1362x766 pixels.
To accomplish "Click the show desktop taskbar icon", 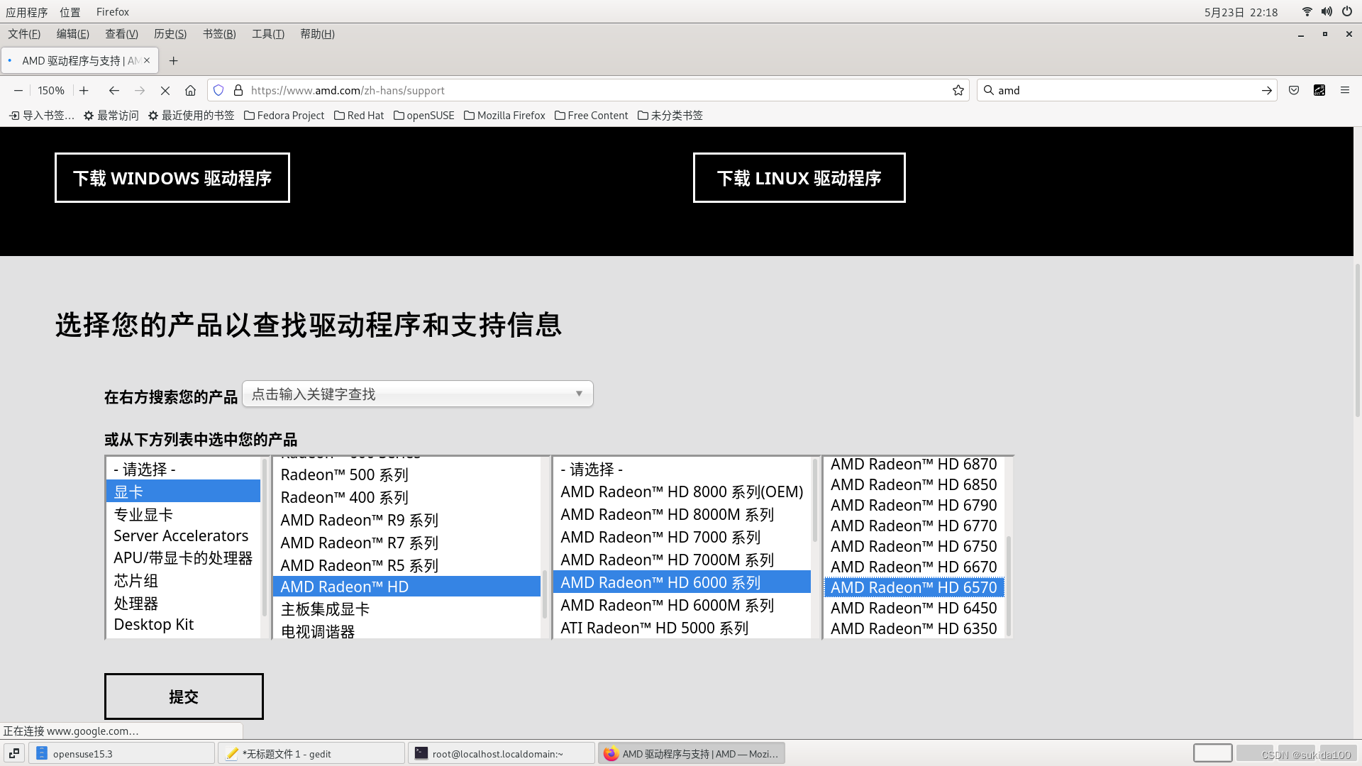I will tap(13, 753).
